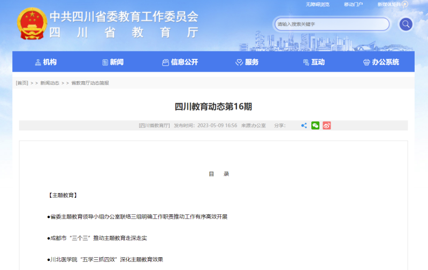
Task: Click the 机构 organization icon
Action: (38, 63)
